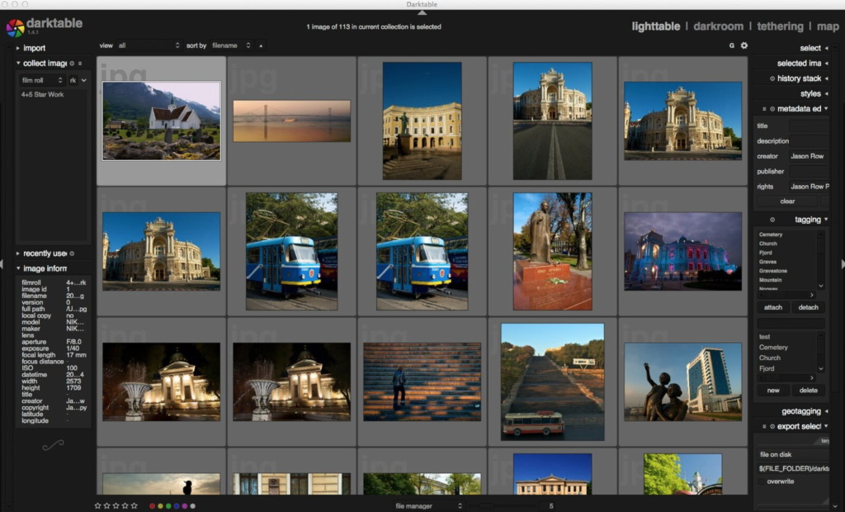Open presets menu for export selected

point(764,426)
